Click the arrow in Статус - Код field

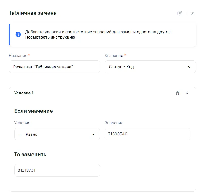click(189, 67)
